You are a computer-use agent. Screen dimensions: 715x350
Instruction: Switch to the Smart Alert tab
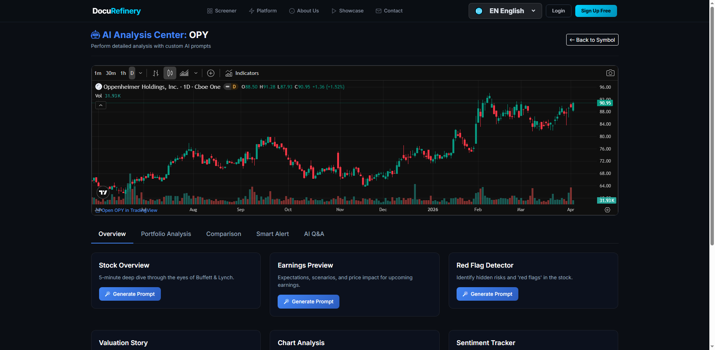click(x=273, y=234)
